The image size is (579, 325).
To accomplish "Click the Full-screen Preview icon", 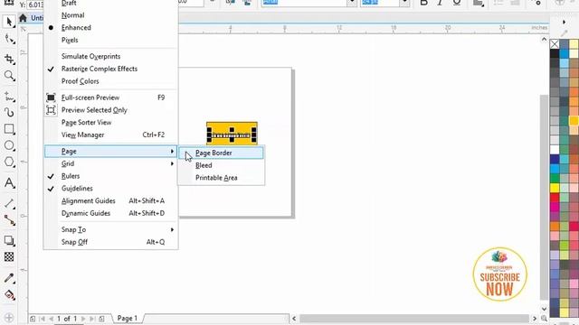I will (51, 97).
